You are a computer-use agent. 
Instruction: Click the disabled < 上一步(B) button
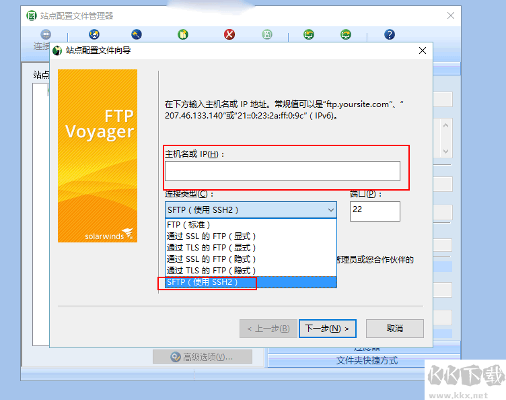point(268,329)
